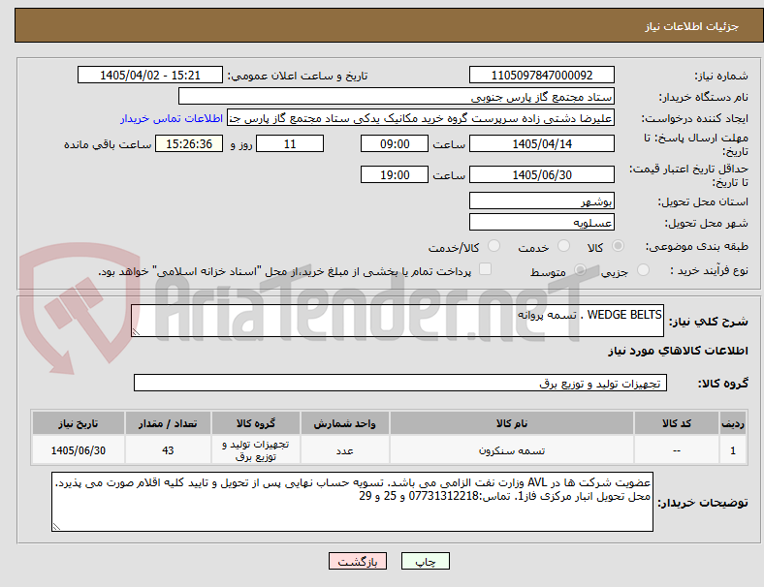This screenshot has width=764, height=587.
Task: Select the کالا/خدمت radio button
Action: point(493,246)
